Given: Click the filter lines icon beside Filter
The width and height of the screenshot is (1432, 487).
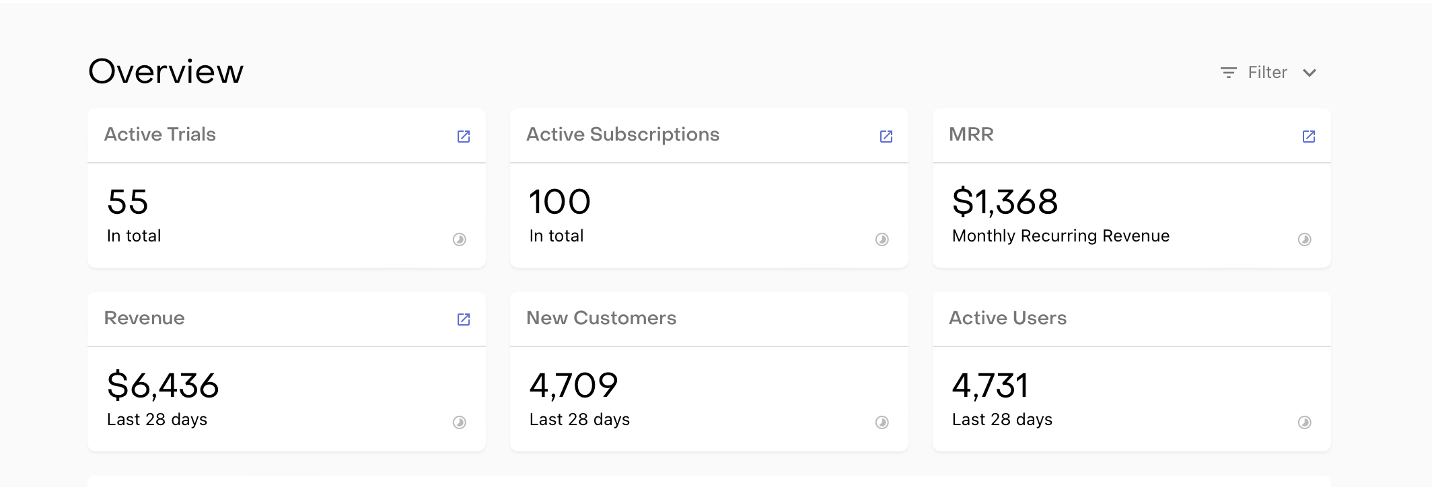Looking at the screenshot, I should click(x=1229, y=73).
